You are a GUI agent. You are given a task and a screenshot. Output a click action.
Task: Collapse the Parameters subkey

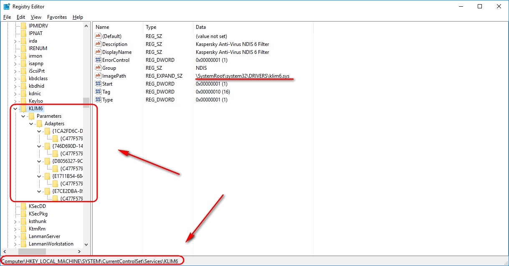(23, 116)
